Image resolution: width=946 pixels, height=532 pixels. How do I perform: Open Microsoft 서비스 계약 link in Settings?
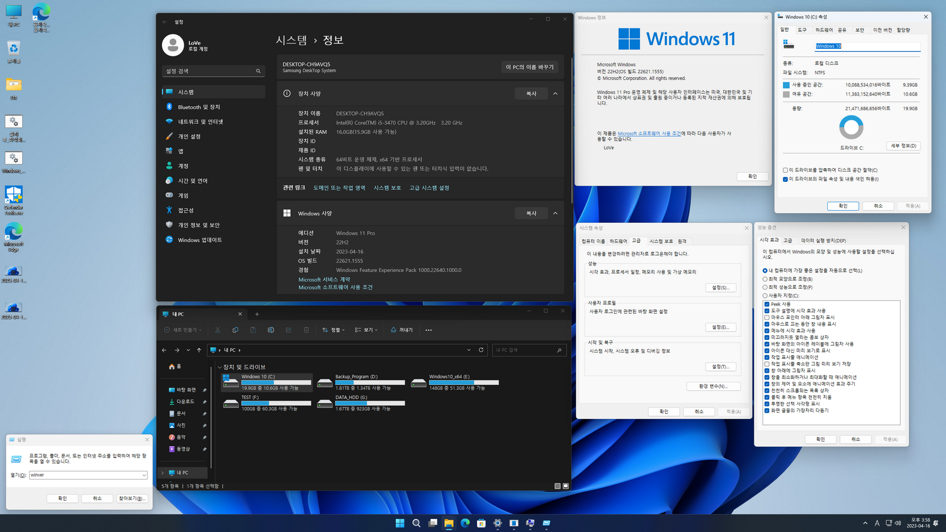click(324, 280)
